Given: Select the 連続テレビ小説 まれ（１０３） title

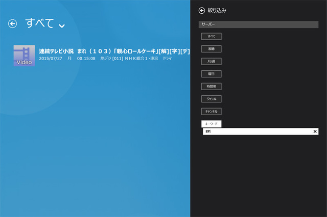Looking at the screenshot, I should tap(114, 51).
